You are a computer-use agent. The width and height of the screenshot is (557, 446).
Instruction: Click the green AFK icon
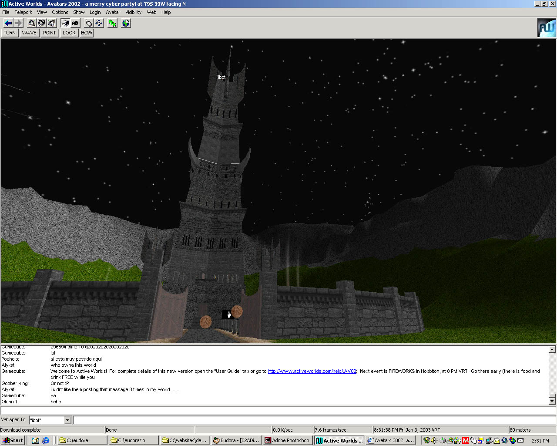(112, 23)
